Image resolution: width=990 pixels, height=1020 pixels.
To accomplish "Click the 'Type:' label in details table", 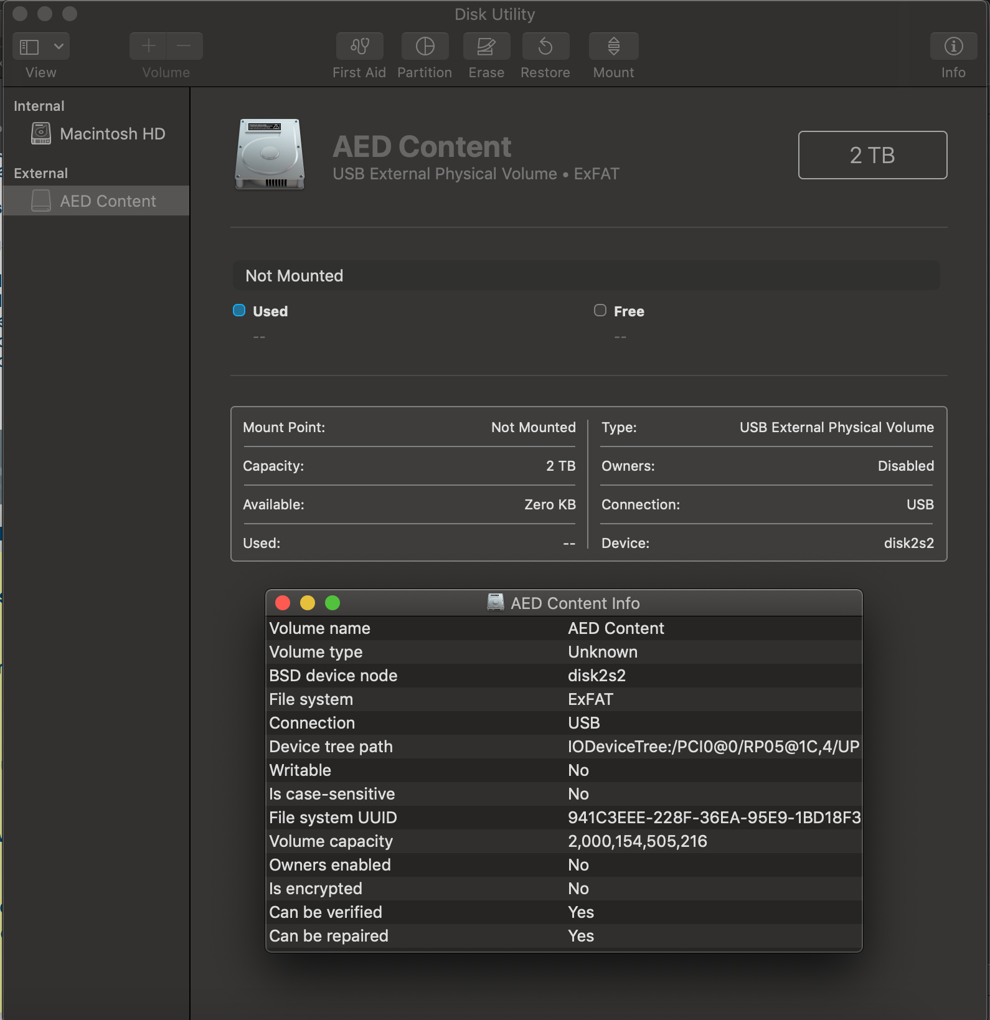I will tap(619, 427).
